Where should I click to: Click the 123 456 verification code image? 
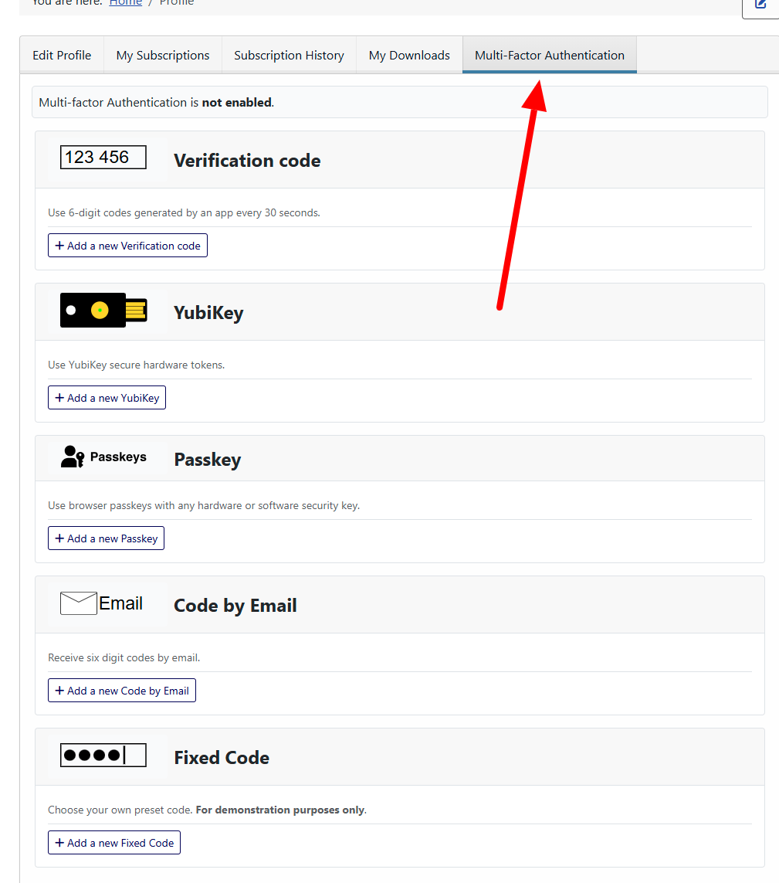pos(103,157)
